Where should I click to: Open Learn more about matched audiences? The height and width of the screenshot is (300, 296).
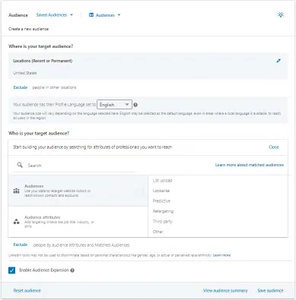coord(250,165)
